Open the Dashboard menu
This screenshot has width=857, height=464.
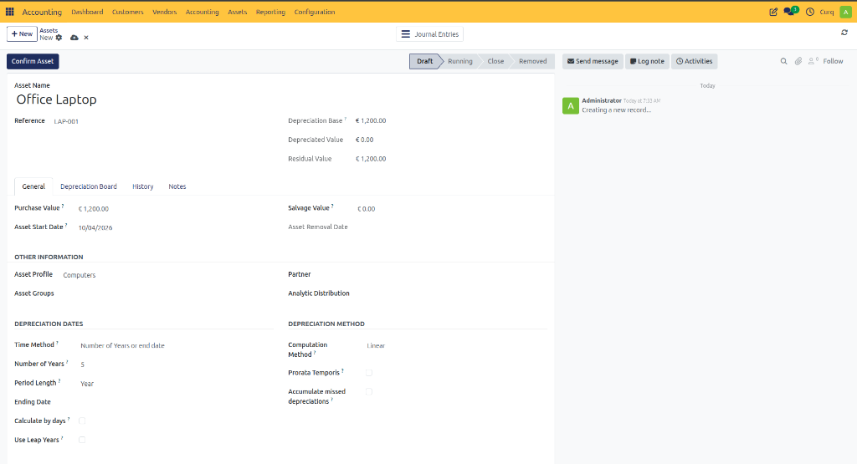(87, 12)
